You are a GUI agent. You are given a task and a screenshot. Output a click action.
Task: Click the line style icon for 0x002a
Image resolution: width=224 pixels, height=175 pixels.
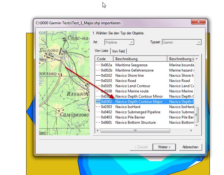tap(98, 65)
